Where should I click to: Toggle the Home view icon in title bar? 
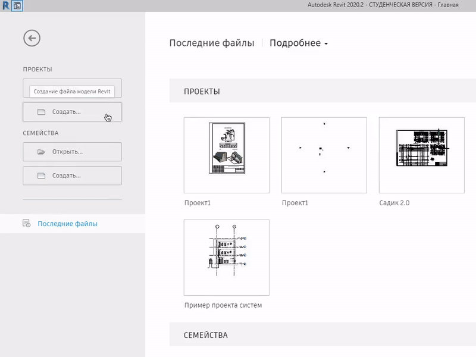tap(17, 6)
